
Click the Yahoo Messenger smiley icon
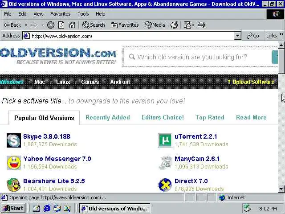14,163
